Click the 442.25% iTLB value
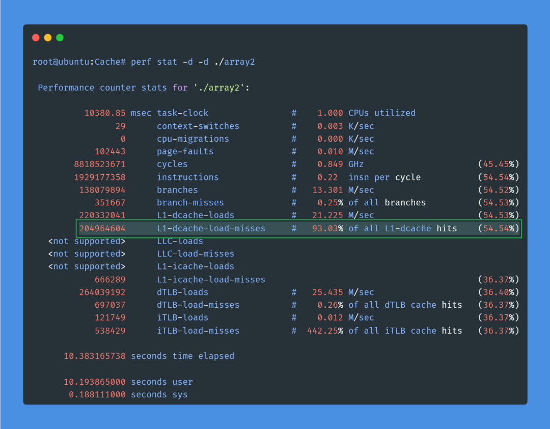This screenshot has height=429, width=550. click(325, 331)
